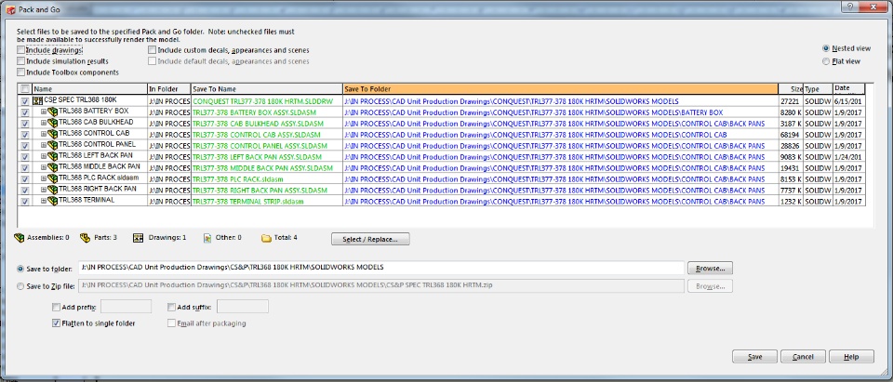This screenshot has width=893, height=382.
Task: Click the TRL368 RIGHT BACK PAN assembly icon
Action: (x=53, y=190)
